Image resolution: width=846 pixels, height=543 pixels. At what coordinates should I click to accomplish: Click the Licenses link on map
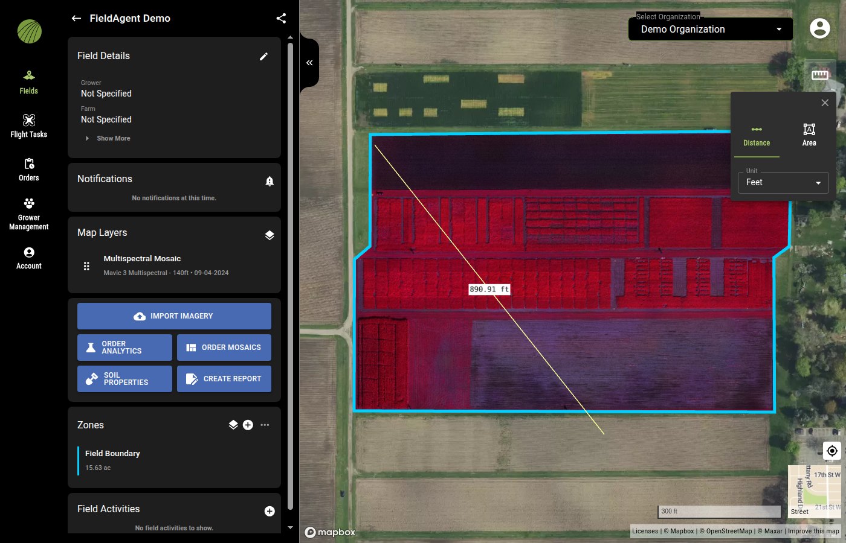coord(645,532)
